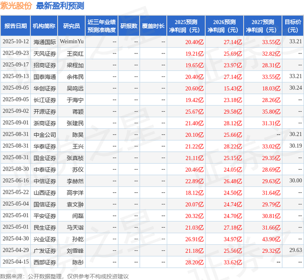
Task: Select the 广发证券 institution cell
Action: click(45, 251)
